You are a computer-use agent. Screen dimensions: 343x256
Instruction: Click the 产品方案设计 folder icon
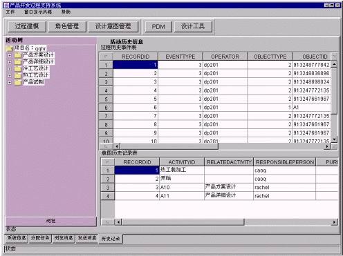(18, 55)
